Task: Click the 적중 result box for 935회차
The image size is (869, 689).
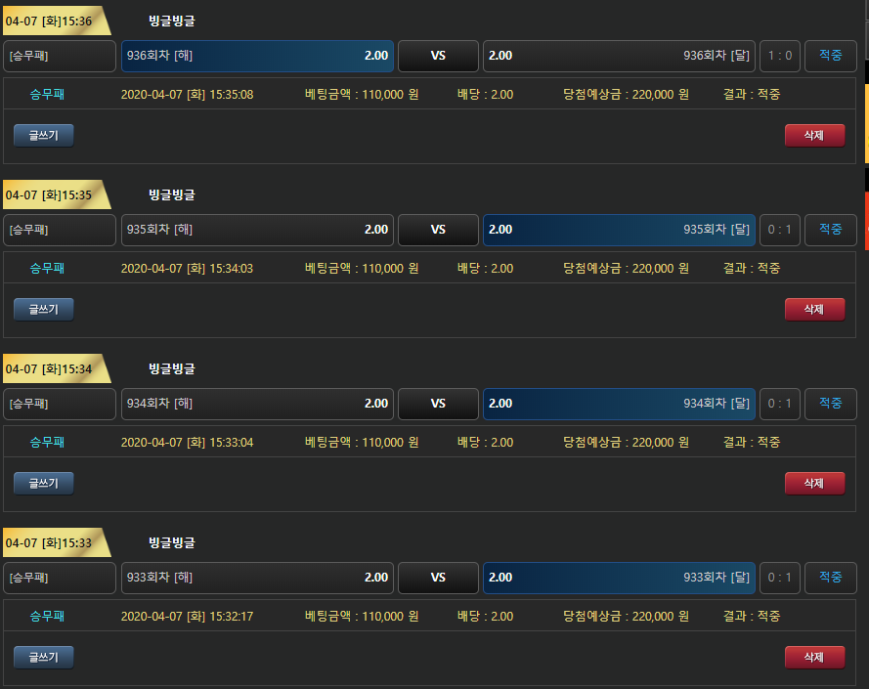Action: coord(830,230)
